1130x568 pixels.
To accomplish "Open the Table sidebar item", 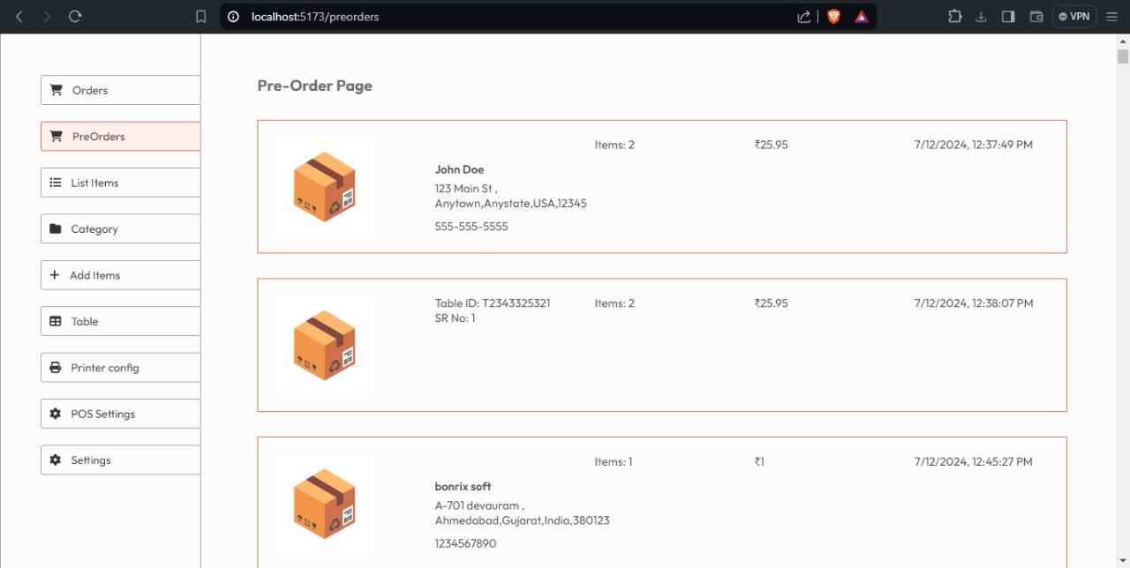I will tap(121, 321).
